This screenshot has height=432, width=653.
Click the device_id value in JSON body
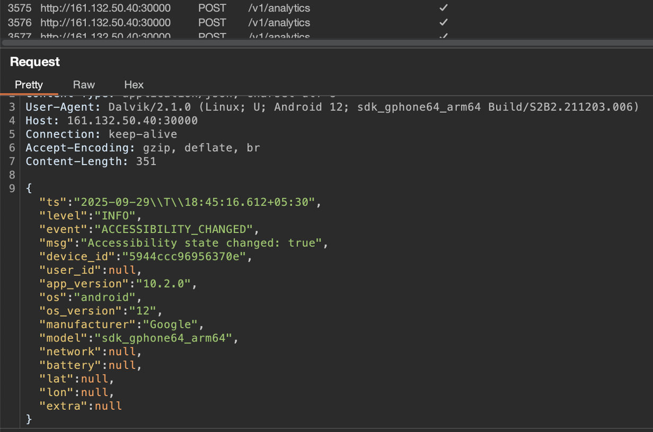click(184, 257)
